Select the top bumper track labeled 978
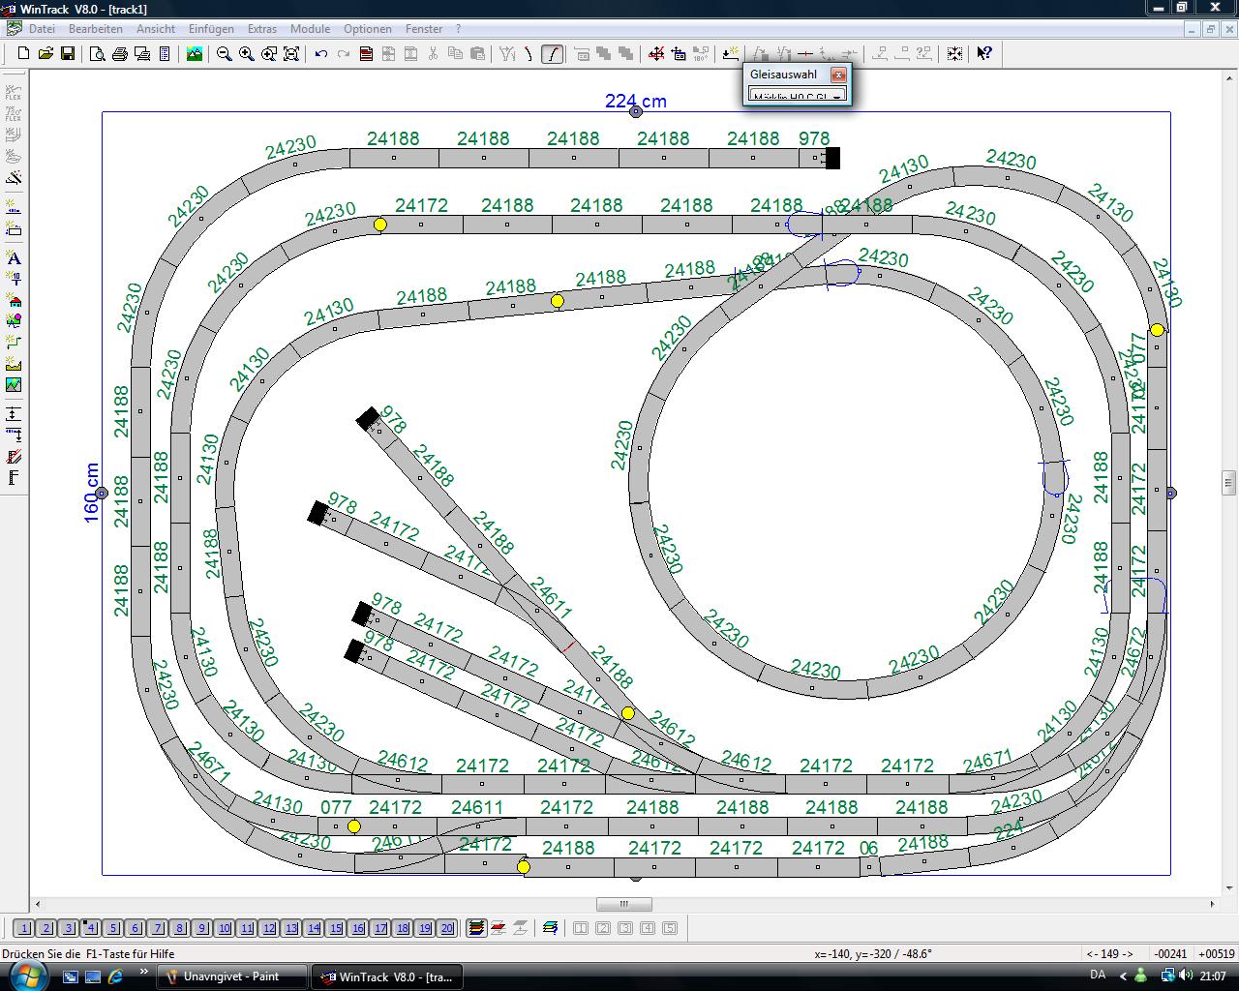The width and height of the screenshot is (1239, 991). click(x=819, y=158)
